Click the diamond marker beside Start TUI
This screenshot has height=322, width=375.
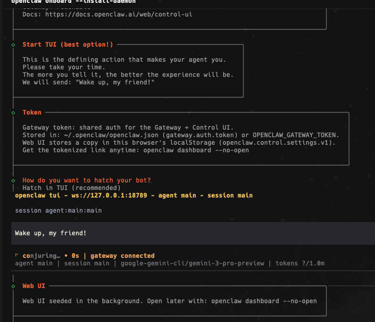[13, 45]
